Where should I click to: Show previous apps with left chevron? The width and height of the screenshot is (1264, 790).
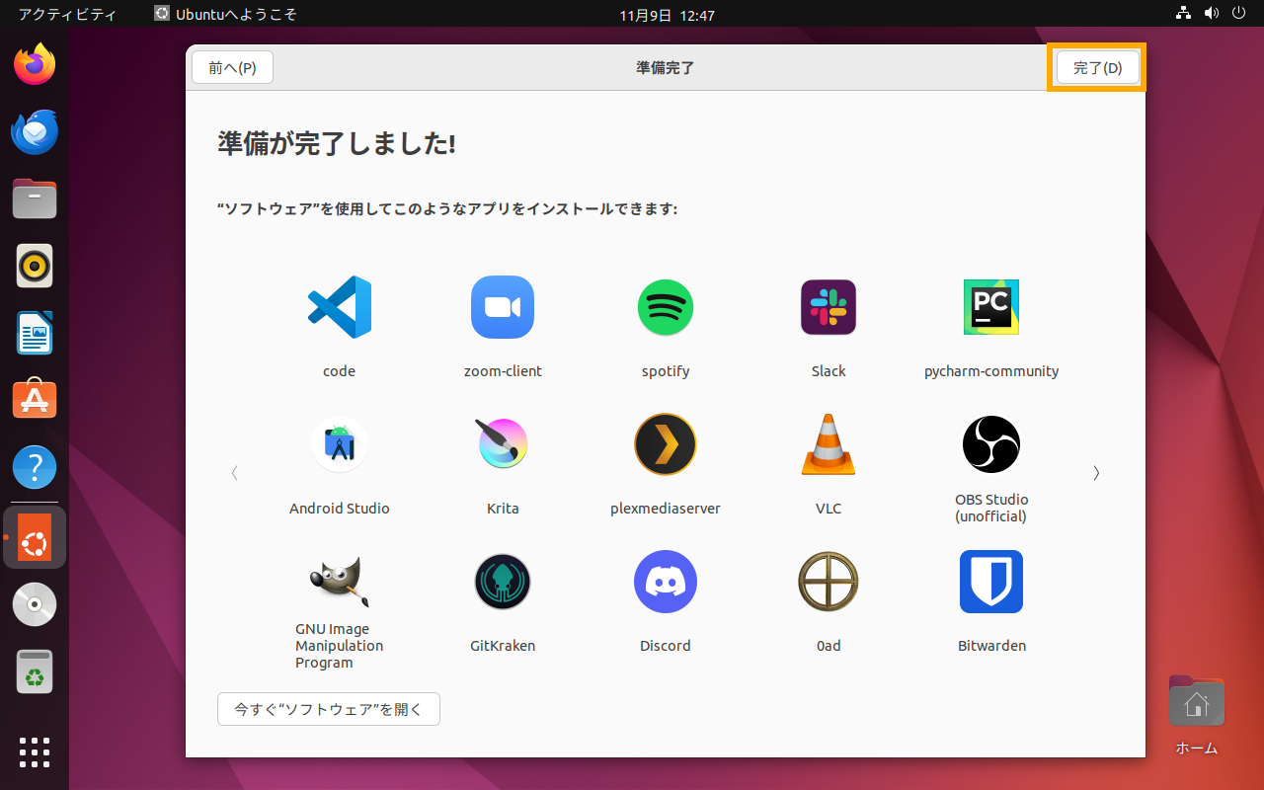pyautogui.click(x=235, y=473)
